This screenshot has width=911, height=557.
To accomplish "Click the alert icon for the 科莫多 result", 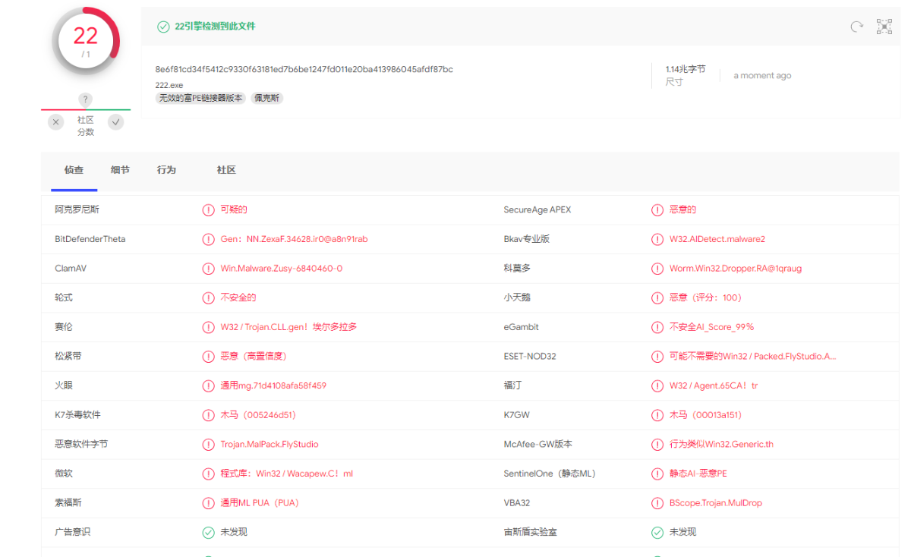I will (657, 269).
